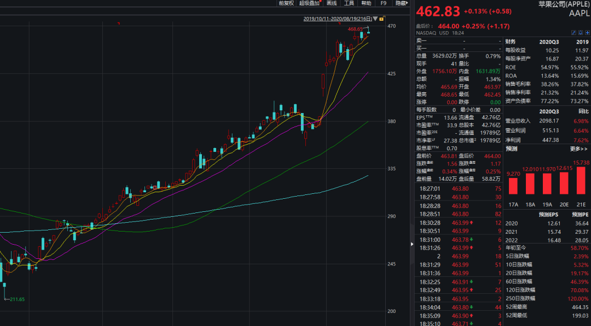Open the 工具 menu

coord(349,3)
